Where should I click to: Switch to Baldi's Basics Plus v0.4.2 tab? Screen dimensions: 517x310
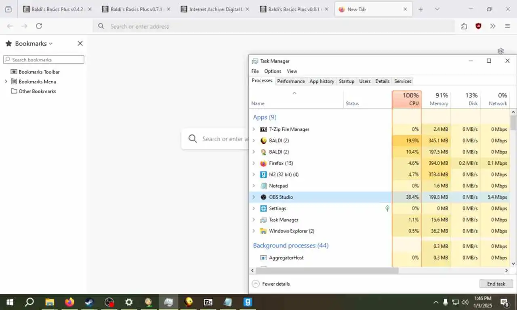pyautogui.click(x=57, y=9)
